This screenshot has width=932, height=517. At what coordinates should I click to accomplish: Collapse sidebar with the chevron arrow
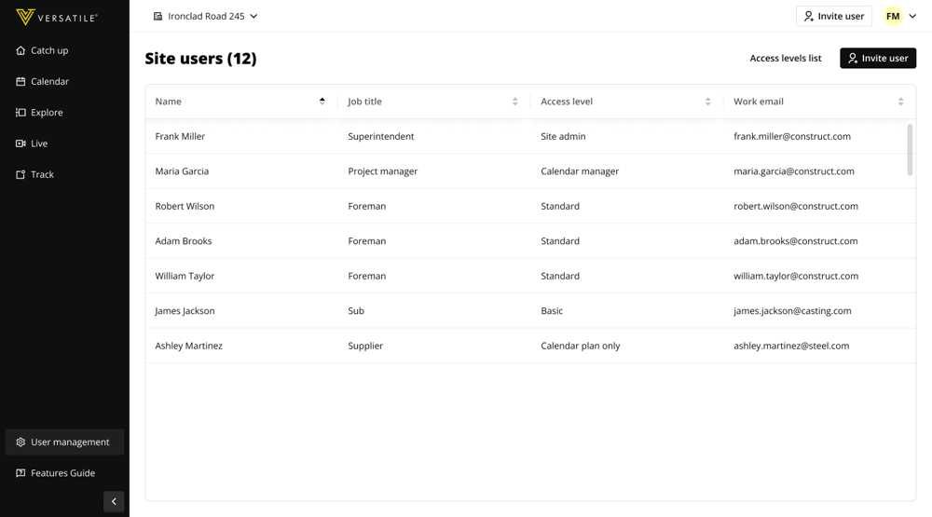tap(114, 501)
